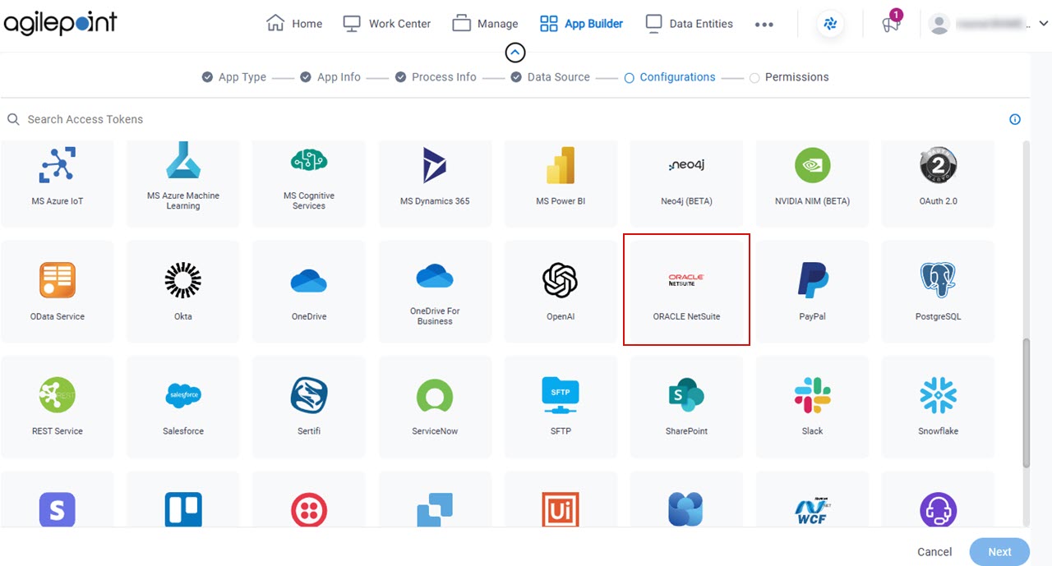Click the vertical scrollbar thumb
Image resolution: width=1052 pixels, height=566 pixels.
[1026, 403]
